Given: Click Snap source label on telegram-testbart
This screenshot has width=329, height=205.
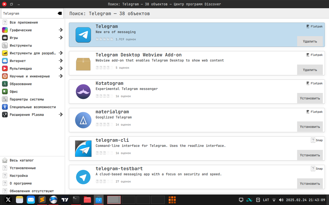Looking at the screenshot, I should coord(317,169).
